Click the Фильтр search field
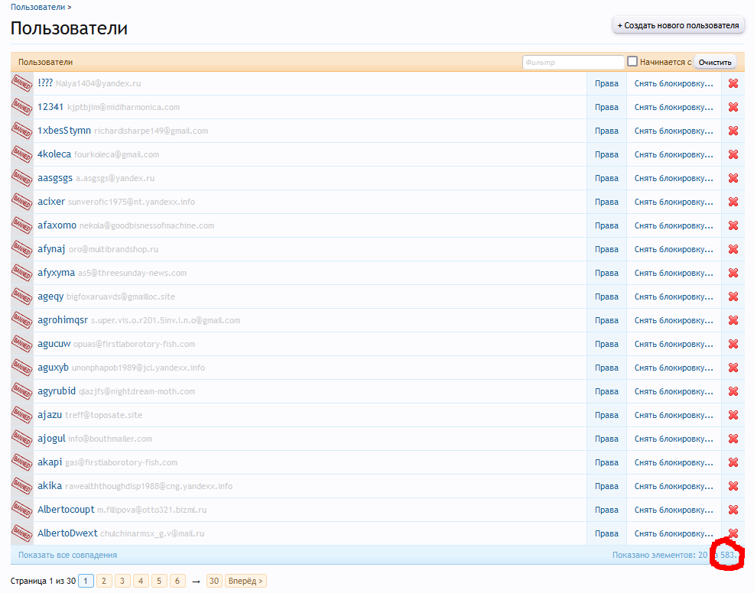This screenshot has width=754, height=593. [x=573, y=62]
